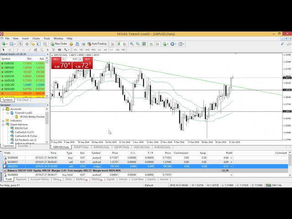This screenshot has height=219, width=292.
Task: Close the usdjpy sell order via X
Action: point(231,166)
